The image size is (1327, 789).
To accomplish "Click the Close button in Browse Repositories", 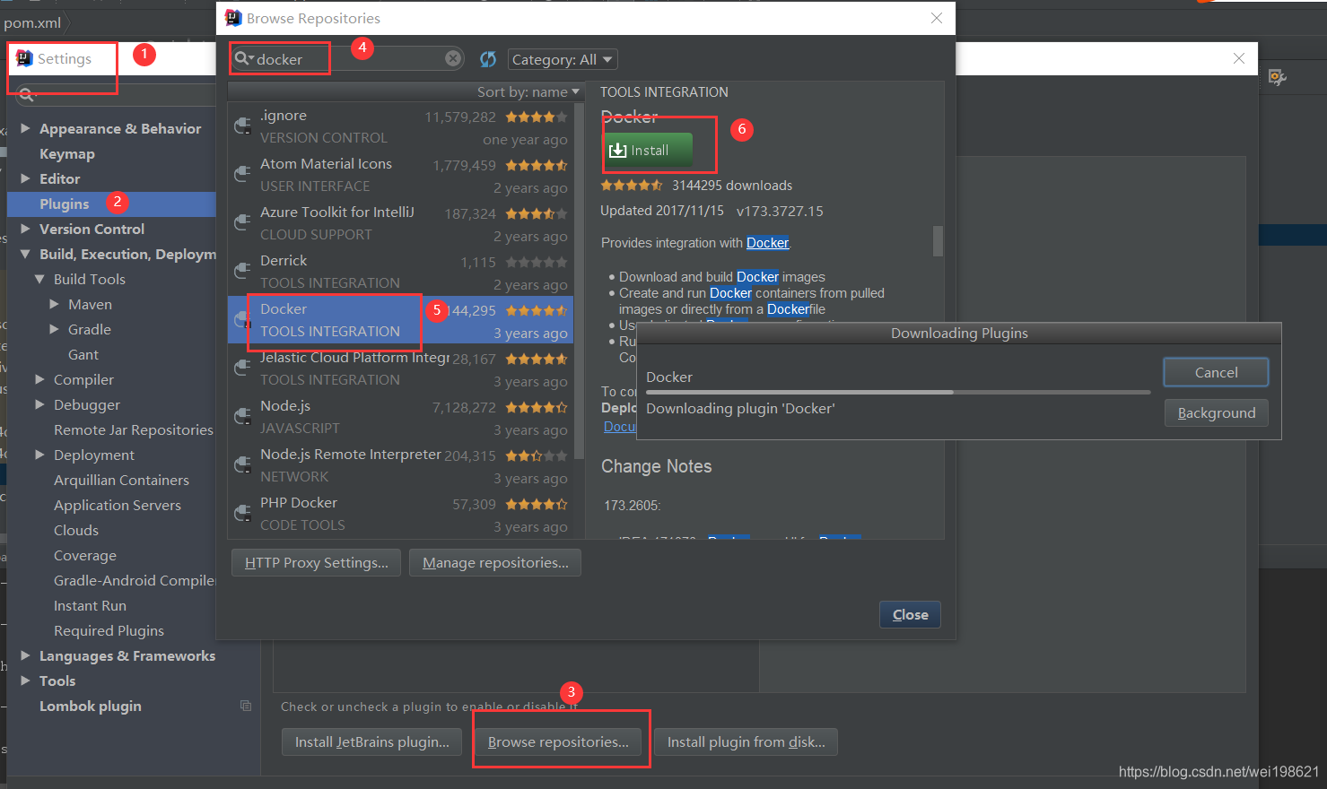I will [910, 614].
